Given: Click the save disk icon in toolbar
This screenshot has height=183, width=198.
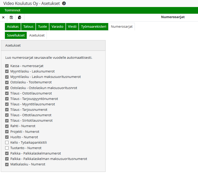Looking at the screenshot, I should (11, 17).
